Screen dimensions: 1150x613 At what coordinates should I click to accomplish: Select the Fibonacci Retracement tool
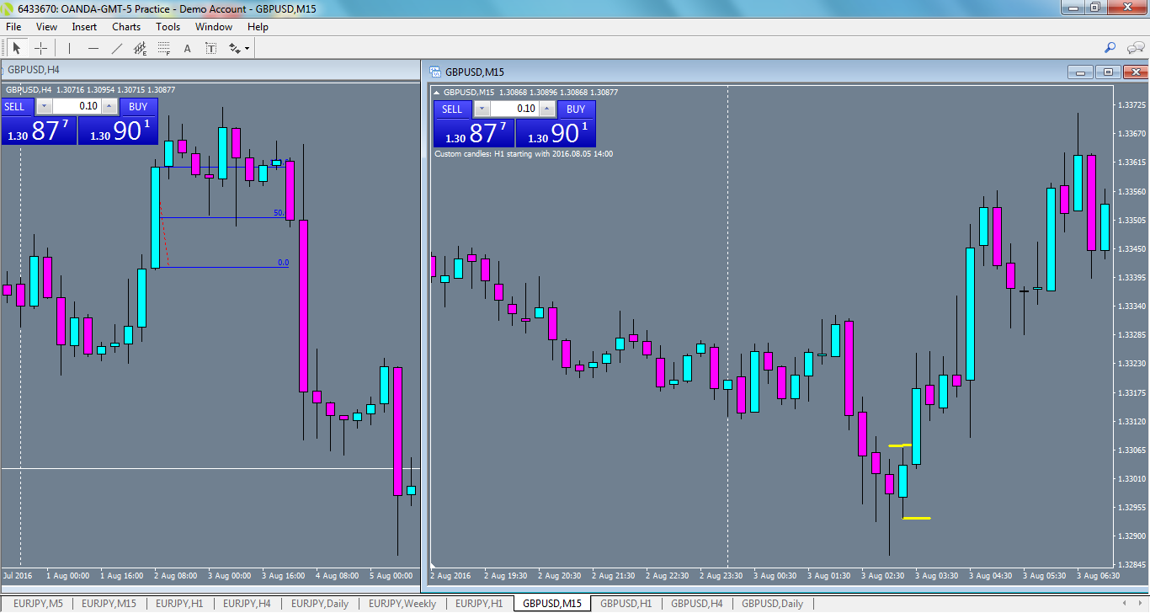[x=163, y=48]
